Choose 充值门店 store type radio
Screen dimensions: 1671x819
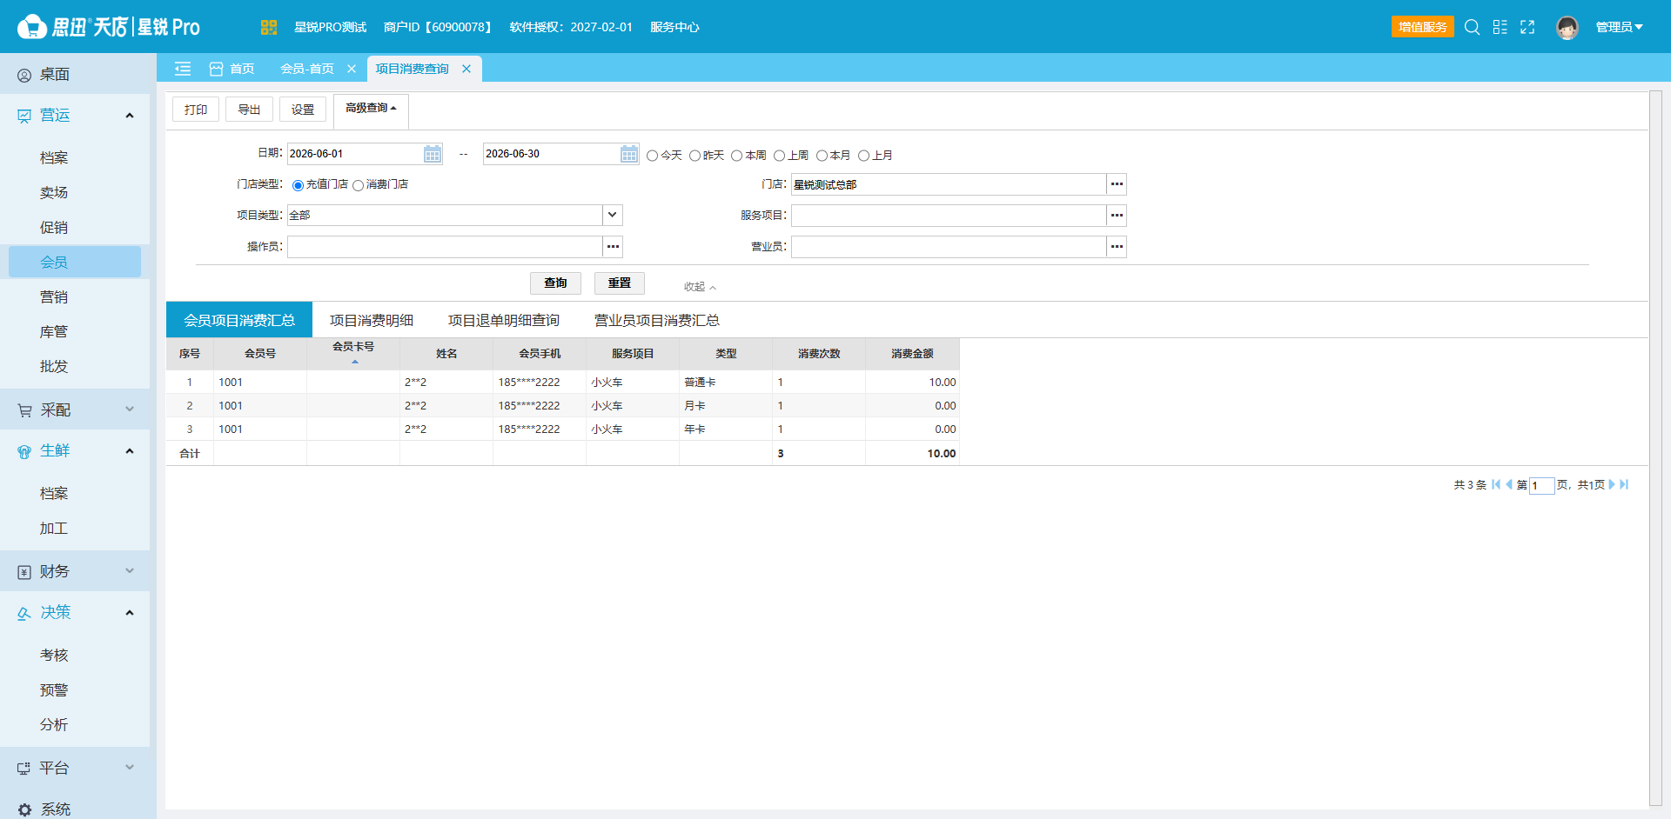pos(298,185)
